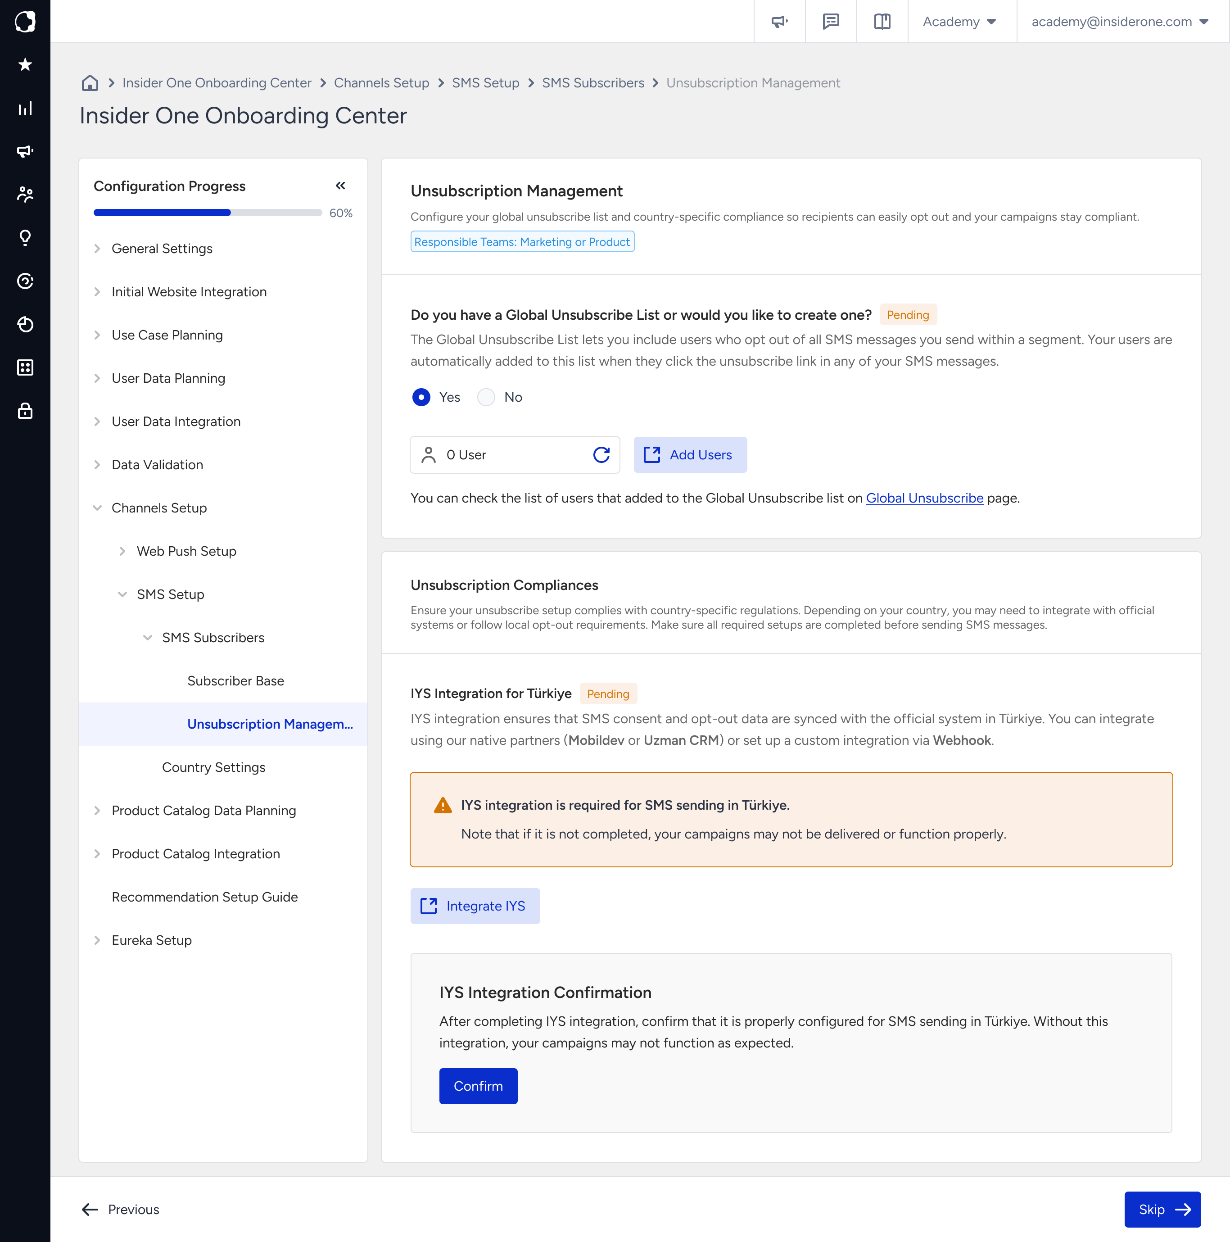Click the Insider logo in the sidebar

25,21
